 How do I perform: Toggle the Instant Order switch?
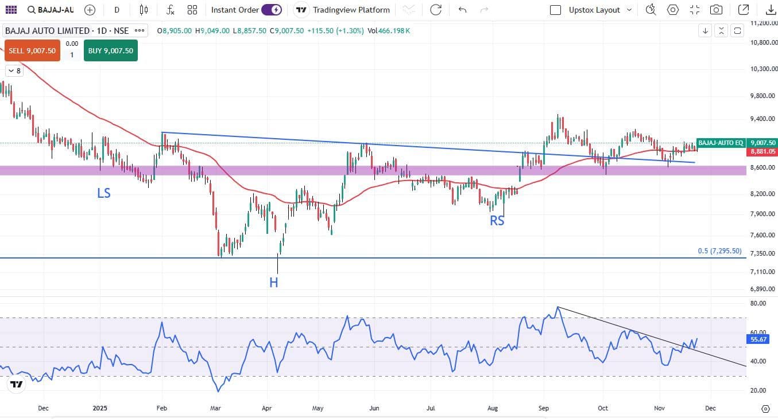pyautogui.click(x=271, y=10)
